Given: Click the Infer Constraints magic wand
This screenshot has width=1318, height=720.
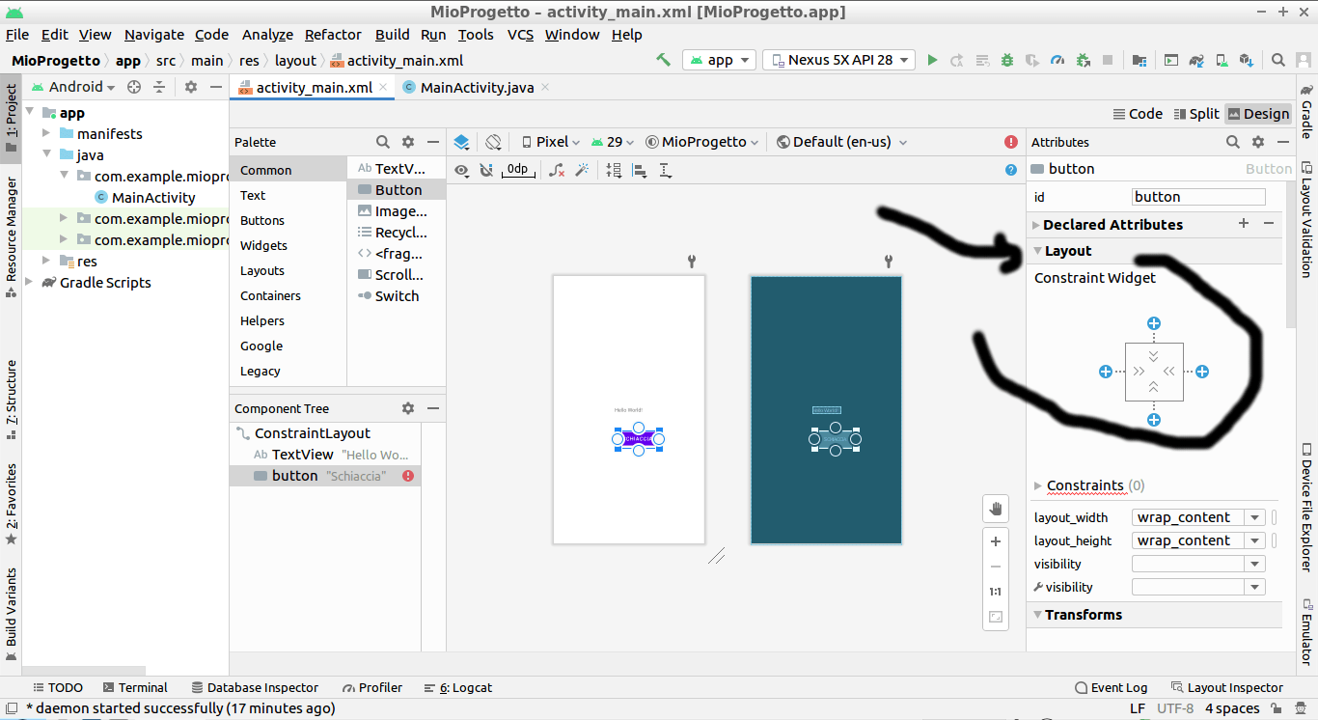Looking at the screenshot, I should coord(582,170).
